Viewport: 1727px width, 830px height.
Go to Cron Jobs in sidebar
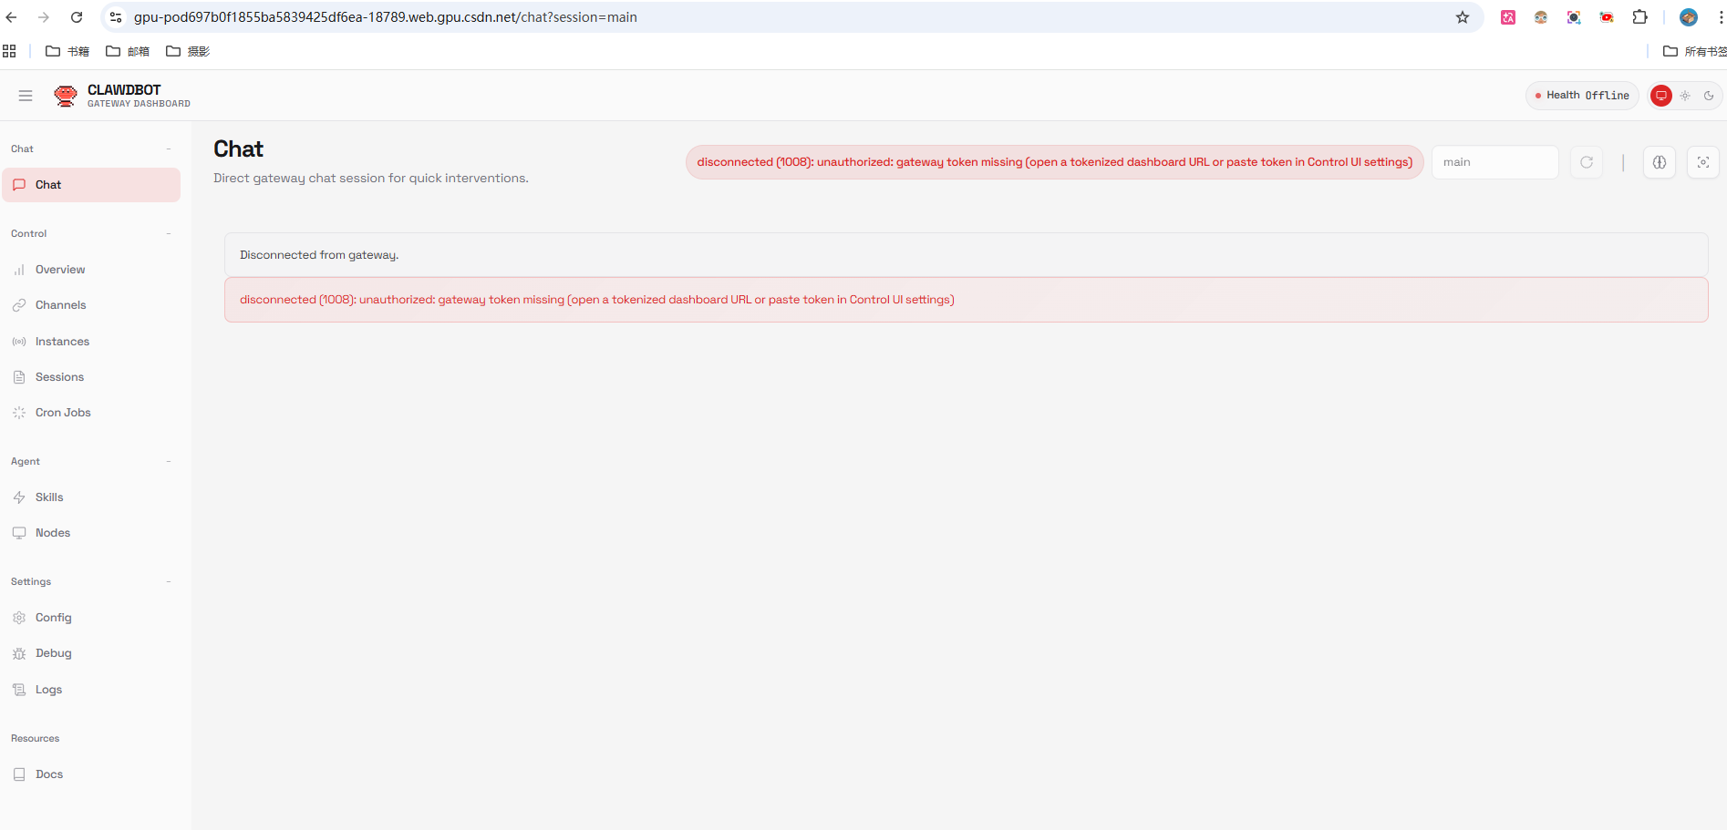tap(63, 413)
